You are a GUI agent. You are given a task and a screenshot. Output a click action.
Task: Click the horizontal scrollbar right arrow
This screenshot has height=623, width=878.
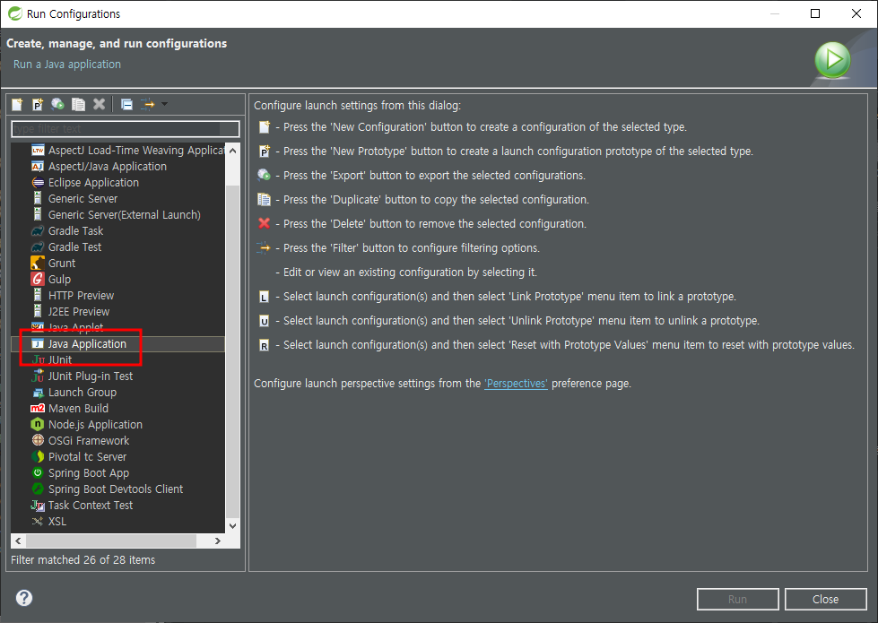pos(218,541)
